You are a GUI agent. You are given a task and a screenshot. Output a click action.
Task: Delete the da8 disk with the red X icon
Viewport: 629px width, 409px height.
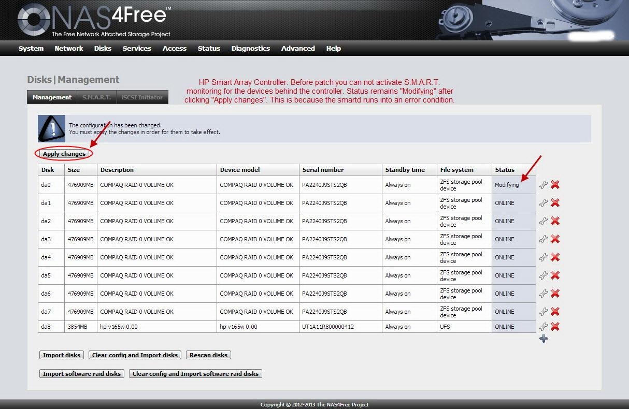coord(554,327)
